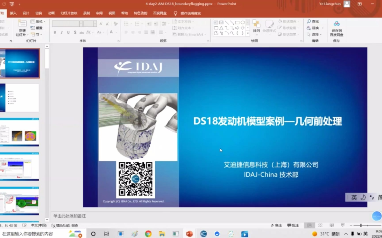Open the Review (审阅) tab
Image resolution: width=382 pixels, height=238 pixels.
click(x=99, y=13)
